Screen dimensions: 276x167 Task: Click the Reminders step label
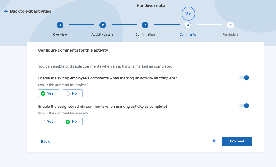click(x=230, y=34)
